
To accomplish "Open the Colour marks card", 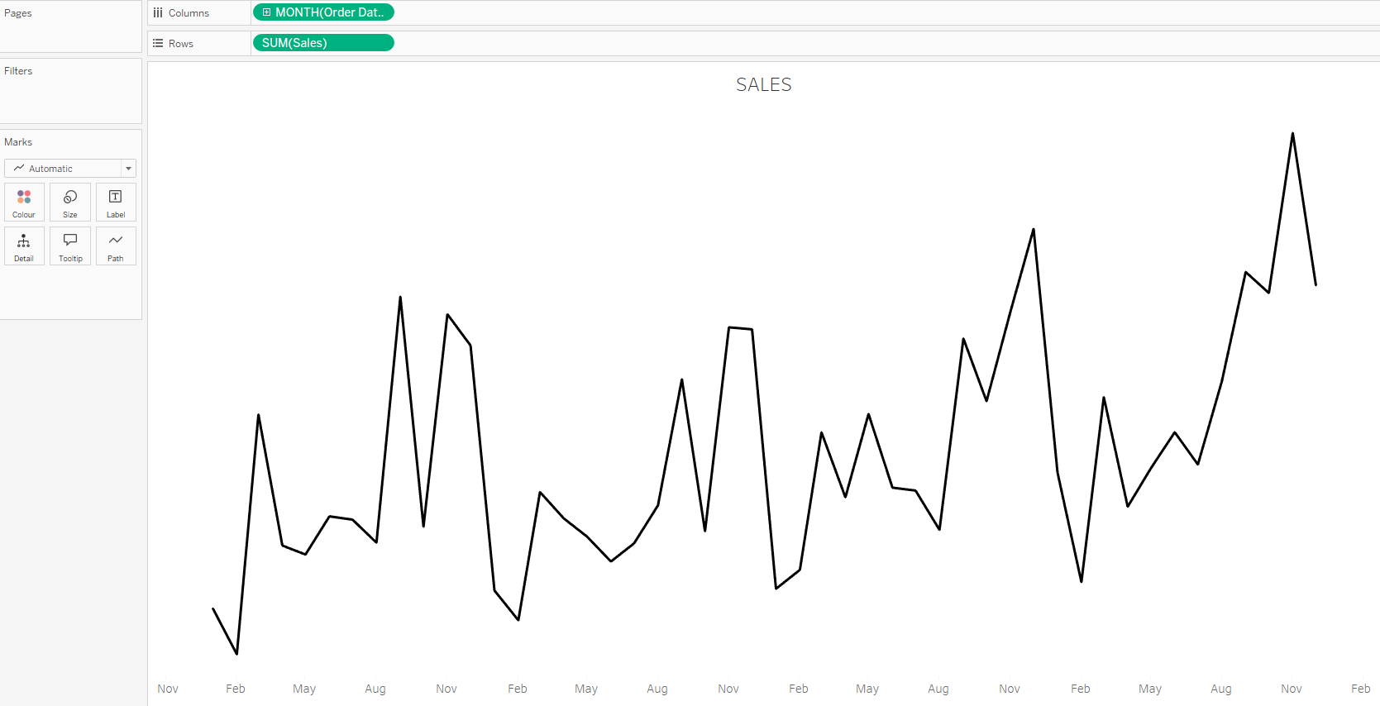I will click(24, 203).
